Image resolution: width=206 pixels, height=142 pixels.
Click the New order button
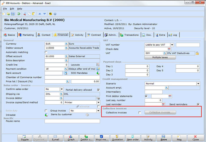[x=133, y=138]
